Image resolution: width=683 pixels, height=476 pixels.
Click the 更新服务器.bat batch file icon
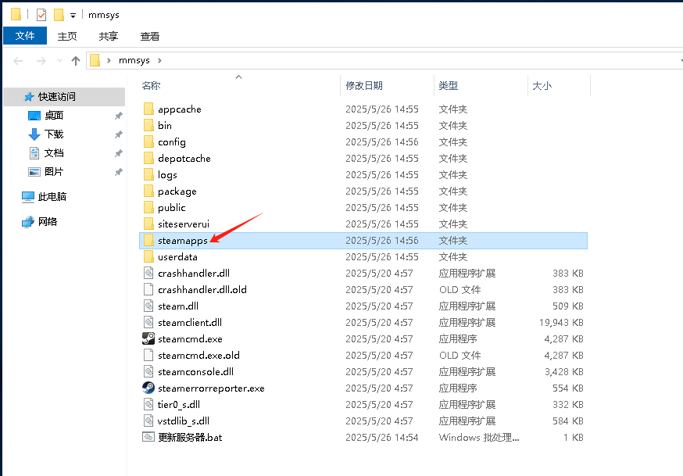point(148,437)
